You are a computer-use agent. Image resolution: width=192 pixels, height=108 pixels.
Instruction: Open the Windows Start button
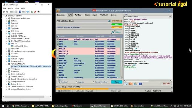tap(3, 106)
